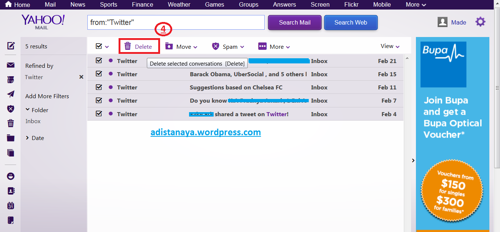
Task: Click the user profile avatar icon
Action: 442,22
